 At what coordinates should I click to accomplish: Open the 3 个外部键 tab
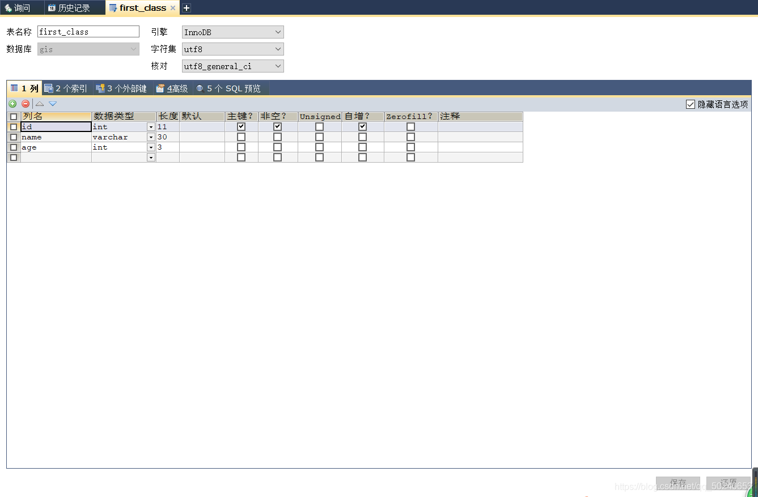(x=121, y=88)
